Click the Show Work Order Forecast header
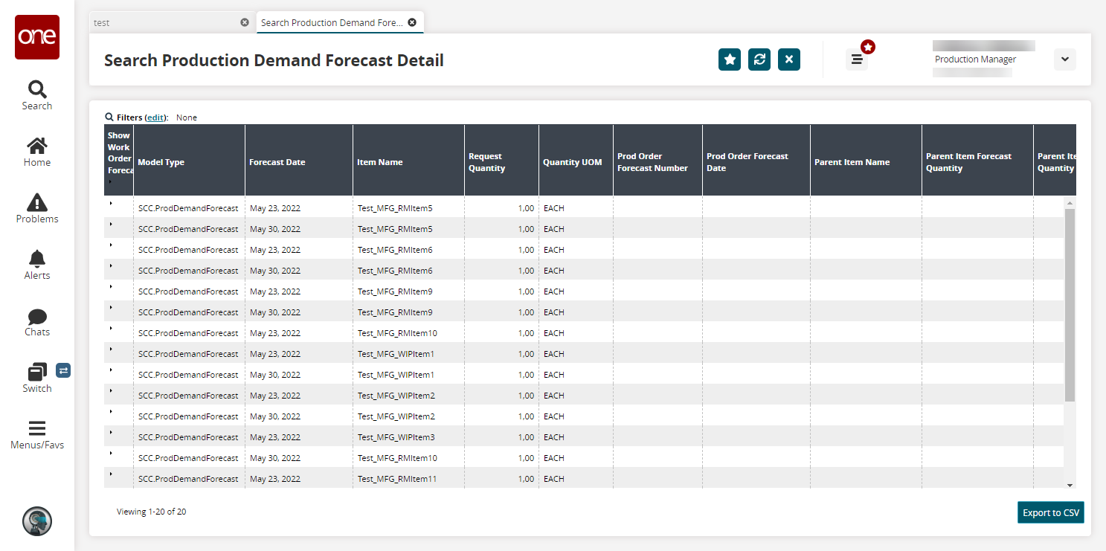Viewport: 1106px width, 551px height. 119,161
